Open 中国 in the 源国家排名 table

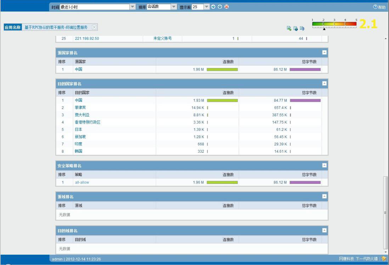pyautogui.click(x=78, y=69)
